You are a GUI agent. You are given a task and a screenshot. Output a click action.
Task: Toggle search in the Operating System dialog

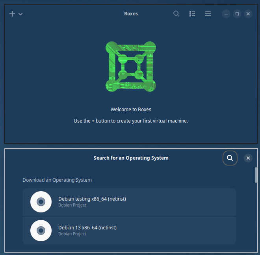[x=230, y=158]
